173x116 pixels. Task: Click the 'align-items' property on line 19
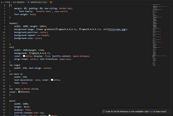[21, 59]
